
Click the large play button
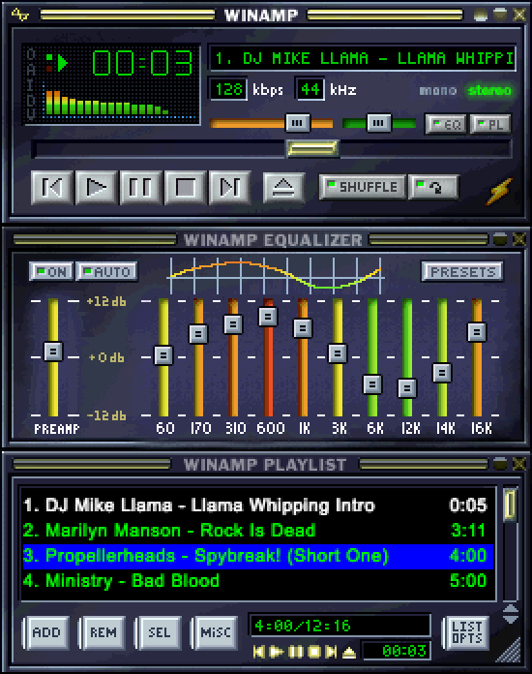click(x=96, y=187)
